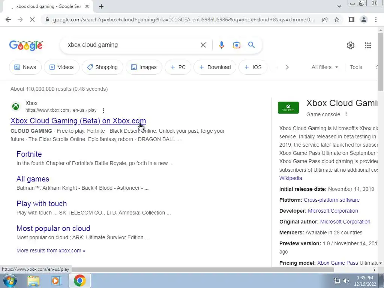Switch to the News results tab

click(x=25, y=67)
